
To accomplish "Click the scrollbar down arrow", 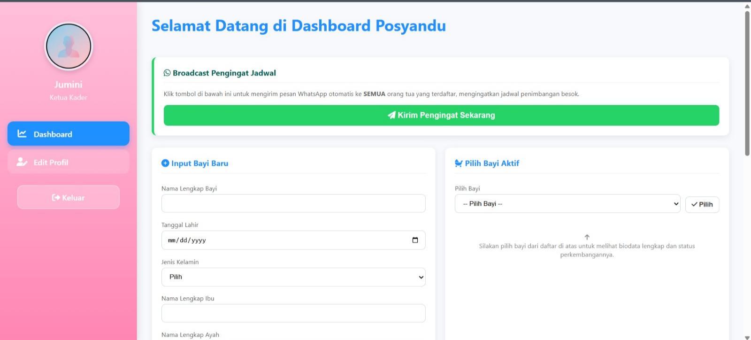I will point(747,337).
